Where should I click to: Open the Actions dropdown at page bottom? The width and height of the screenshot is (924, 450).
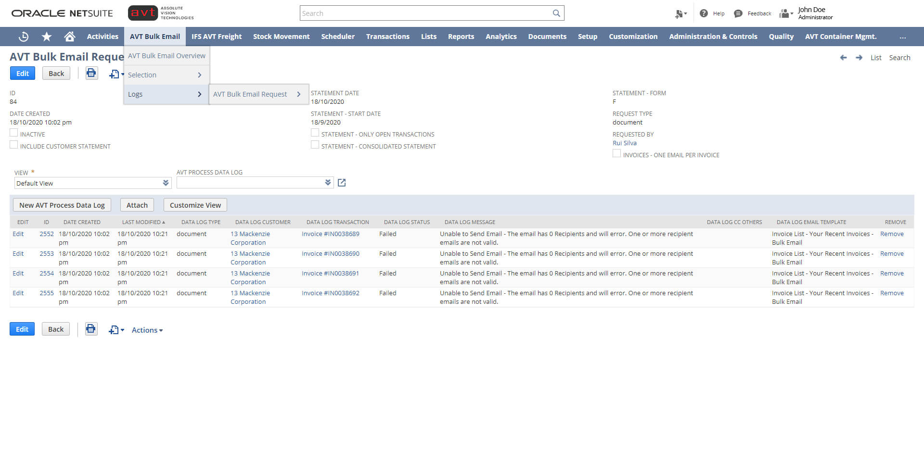(x=147, y=330)
